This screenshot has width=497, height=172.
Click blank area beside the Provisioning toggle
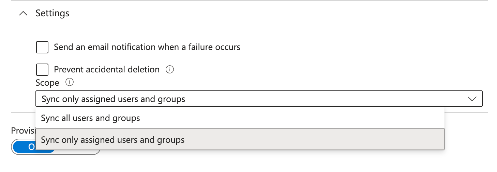273,160
